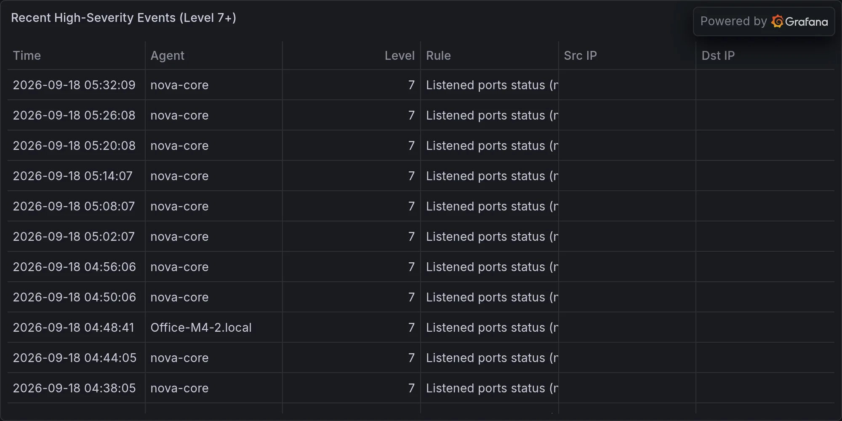Image resolution: width=842 pixels, height=421 pixels.
Task: Click the panel title Recent High-Severity Events
Action: pyautogui.click(x=123, y=18)
